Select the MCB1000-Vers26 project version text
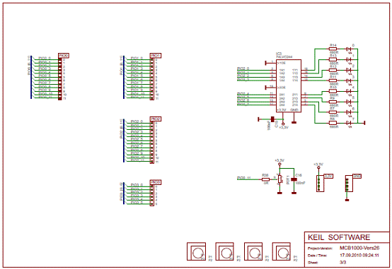 pyautogui.click(x=359, y=248)
